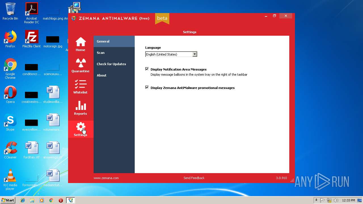Open the Home section in Zemana sidebar

tap(81, 45)
